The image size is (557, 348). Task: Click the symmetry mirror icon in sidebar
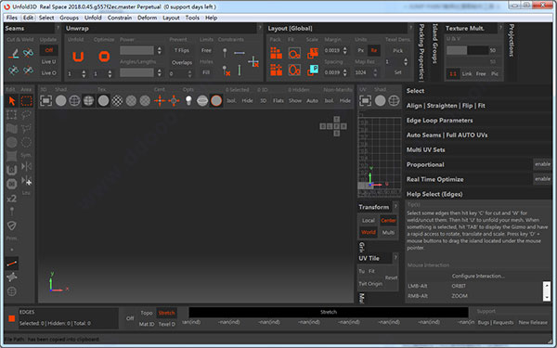tap(26, 166)
